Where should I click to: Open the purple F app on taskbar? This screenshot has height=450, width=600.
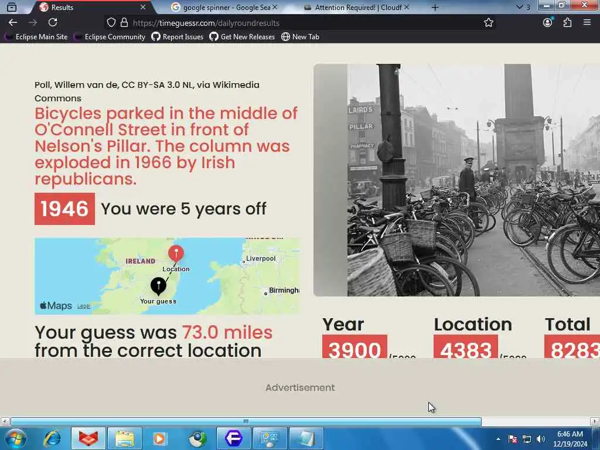point(233,438)
